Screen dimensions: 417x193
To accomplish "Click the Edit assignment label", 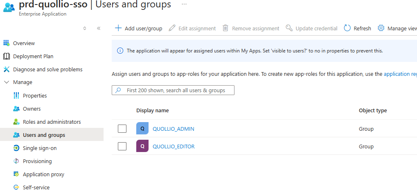I will [197, 29].
